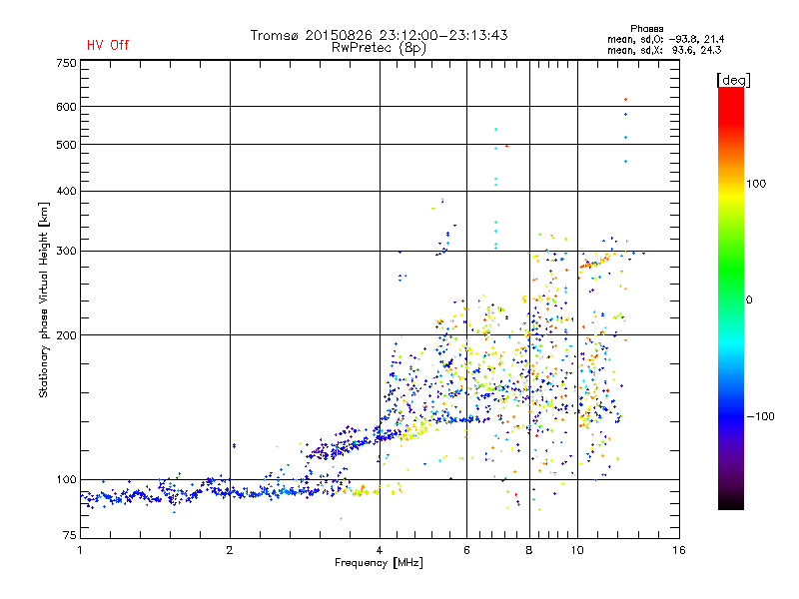This screenshot has width=799, height=599.
Task: Click the 'mean, sd,X: 93.6, 24.3' text
Action: point(664,50)
